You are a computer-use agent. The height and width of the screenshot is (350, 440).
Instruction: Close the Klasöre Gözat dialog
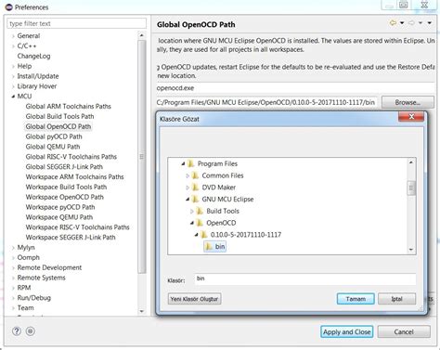point(411,117)
